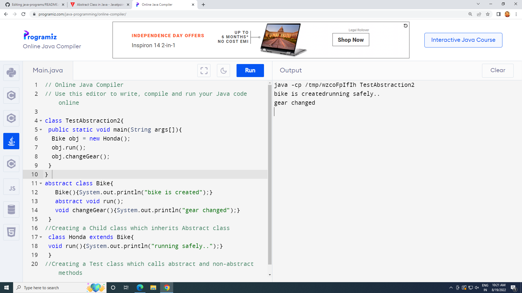This screenshot has height=293, width=522.
Task: Open the JS compiler from the sidebar
Action: tap(11, 186)
